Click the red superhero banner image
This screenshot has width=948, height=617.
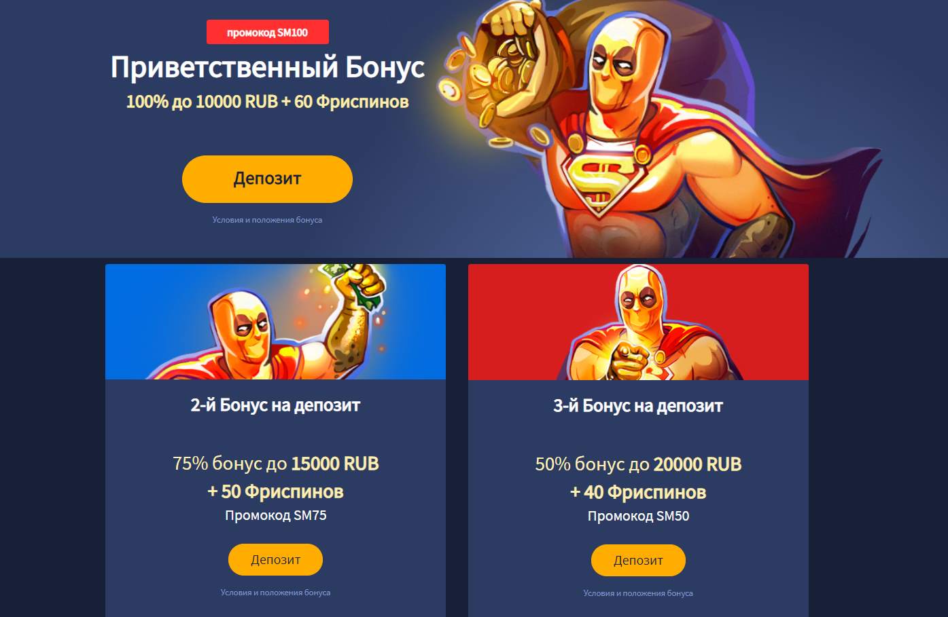click(638, 322)
